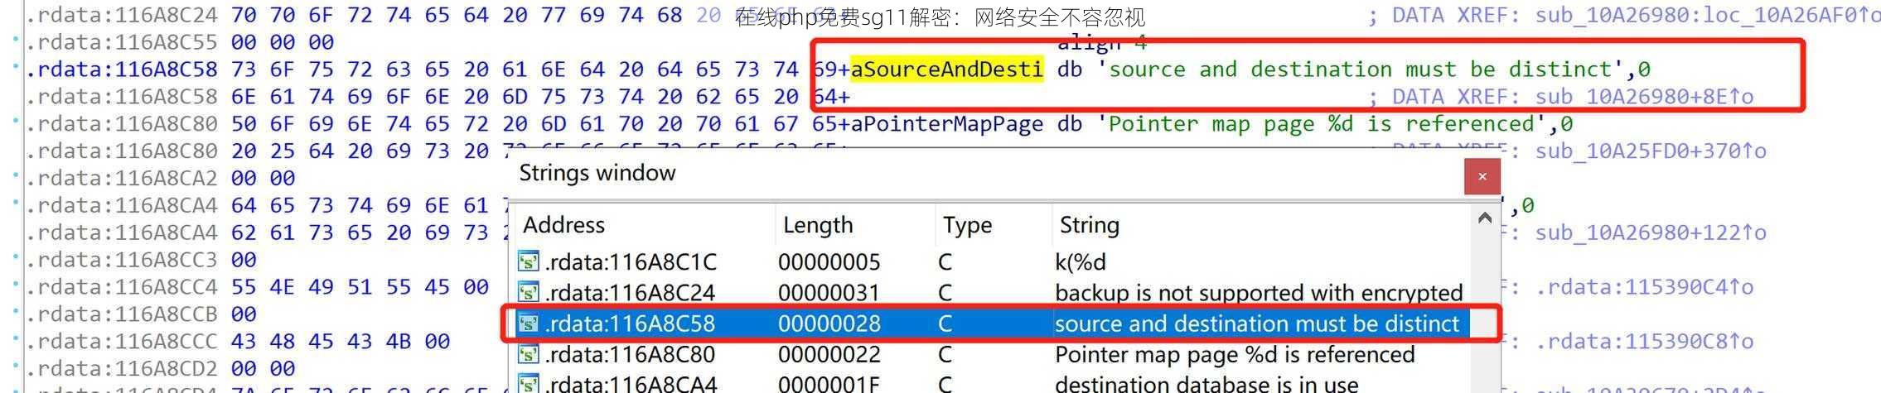Follow xref sub_10A26980+122
Image resolution: width=1881 pixels, height=393 pixels.
tap(1651, 232)
